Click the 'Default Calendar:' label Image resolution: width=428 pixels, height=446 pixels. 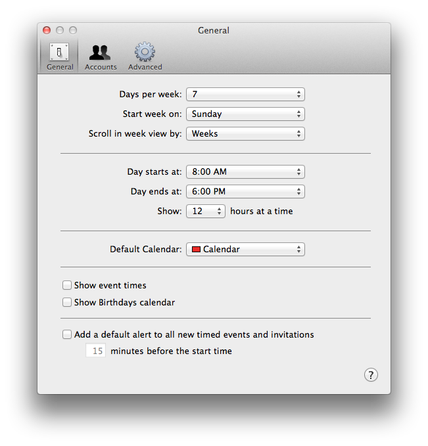(146, 250)
